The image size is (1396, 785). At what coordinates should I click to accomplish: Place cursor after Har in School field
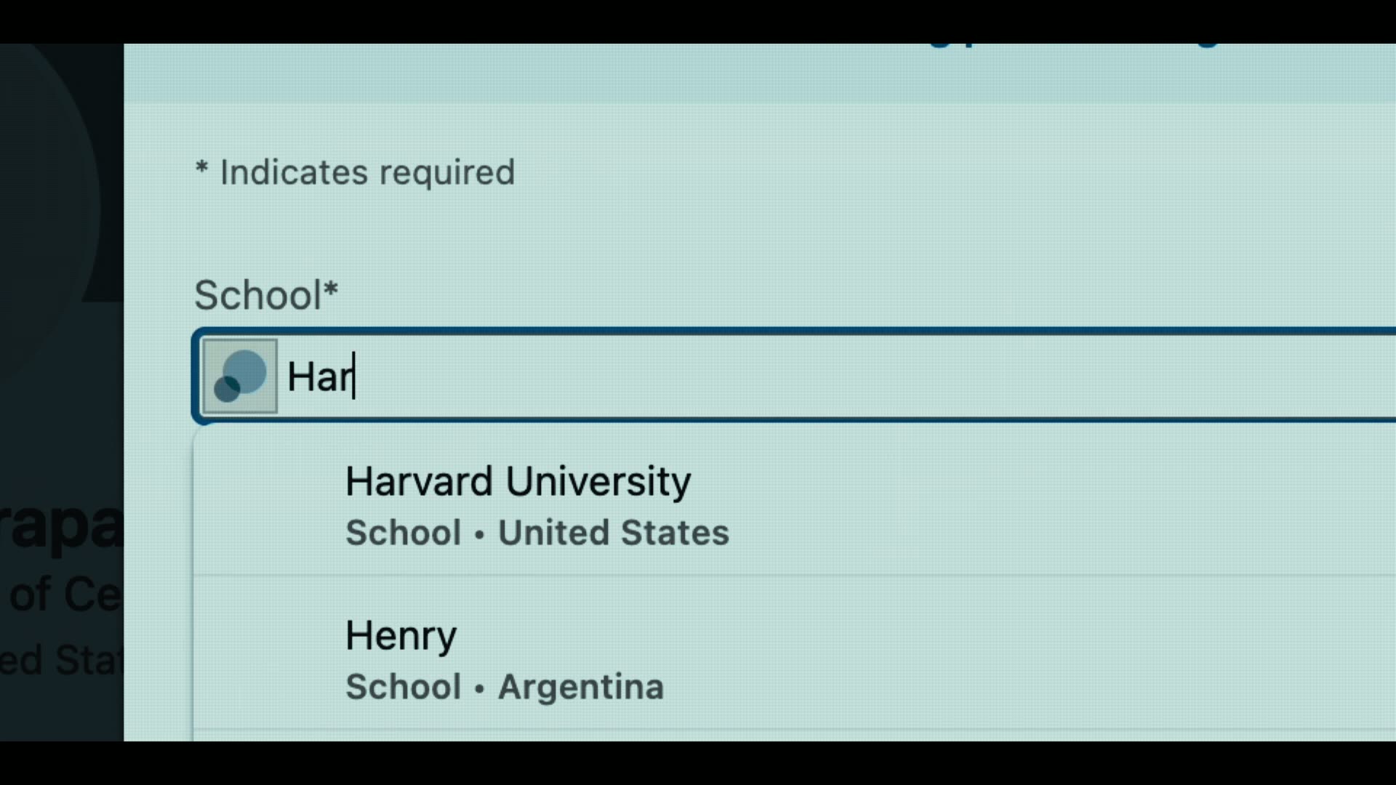click(355, 377)
